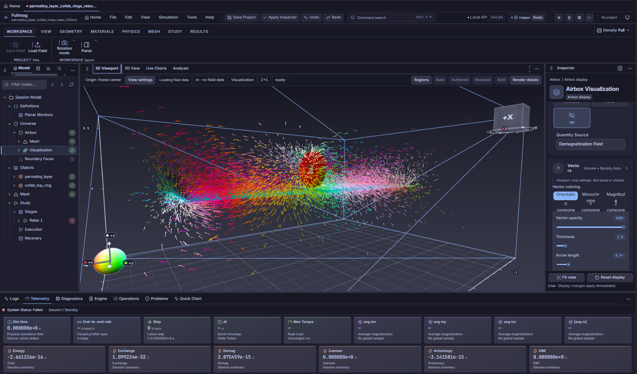
Task: Click the Fit view button
Action: pyautogui.click(x=566, y=278)
